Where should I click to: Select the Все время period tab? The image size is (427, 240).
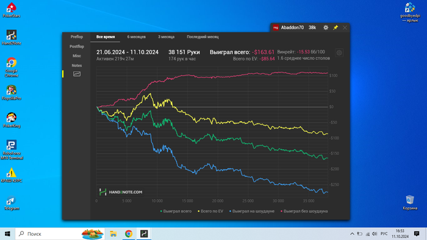[106, 37]
